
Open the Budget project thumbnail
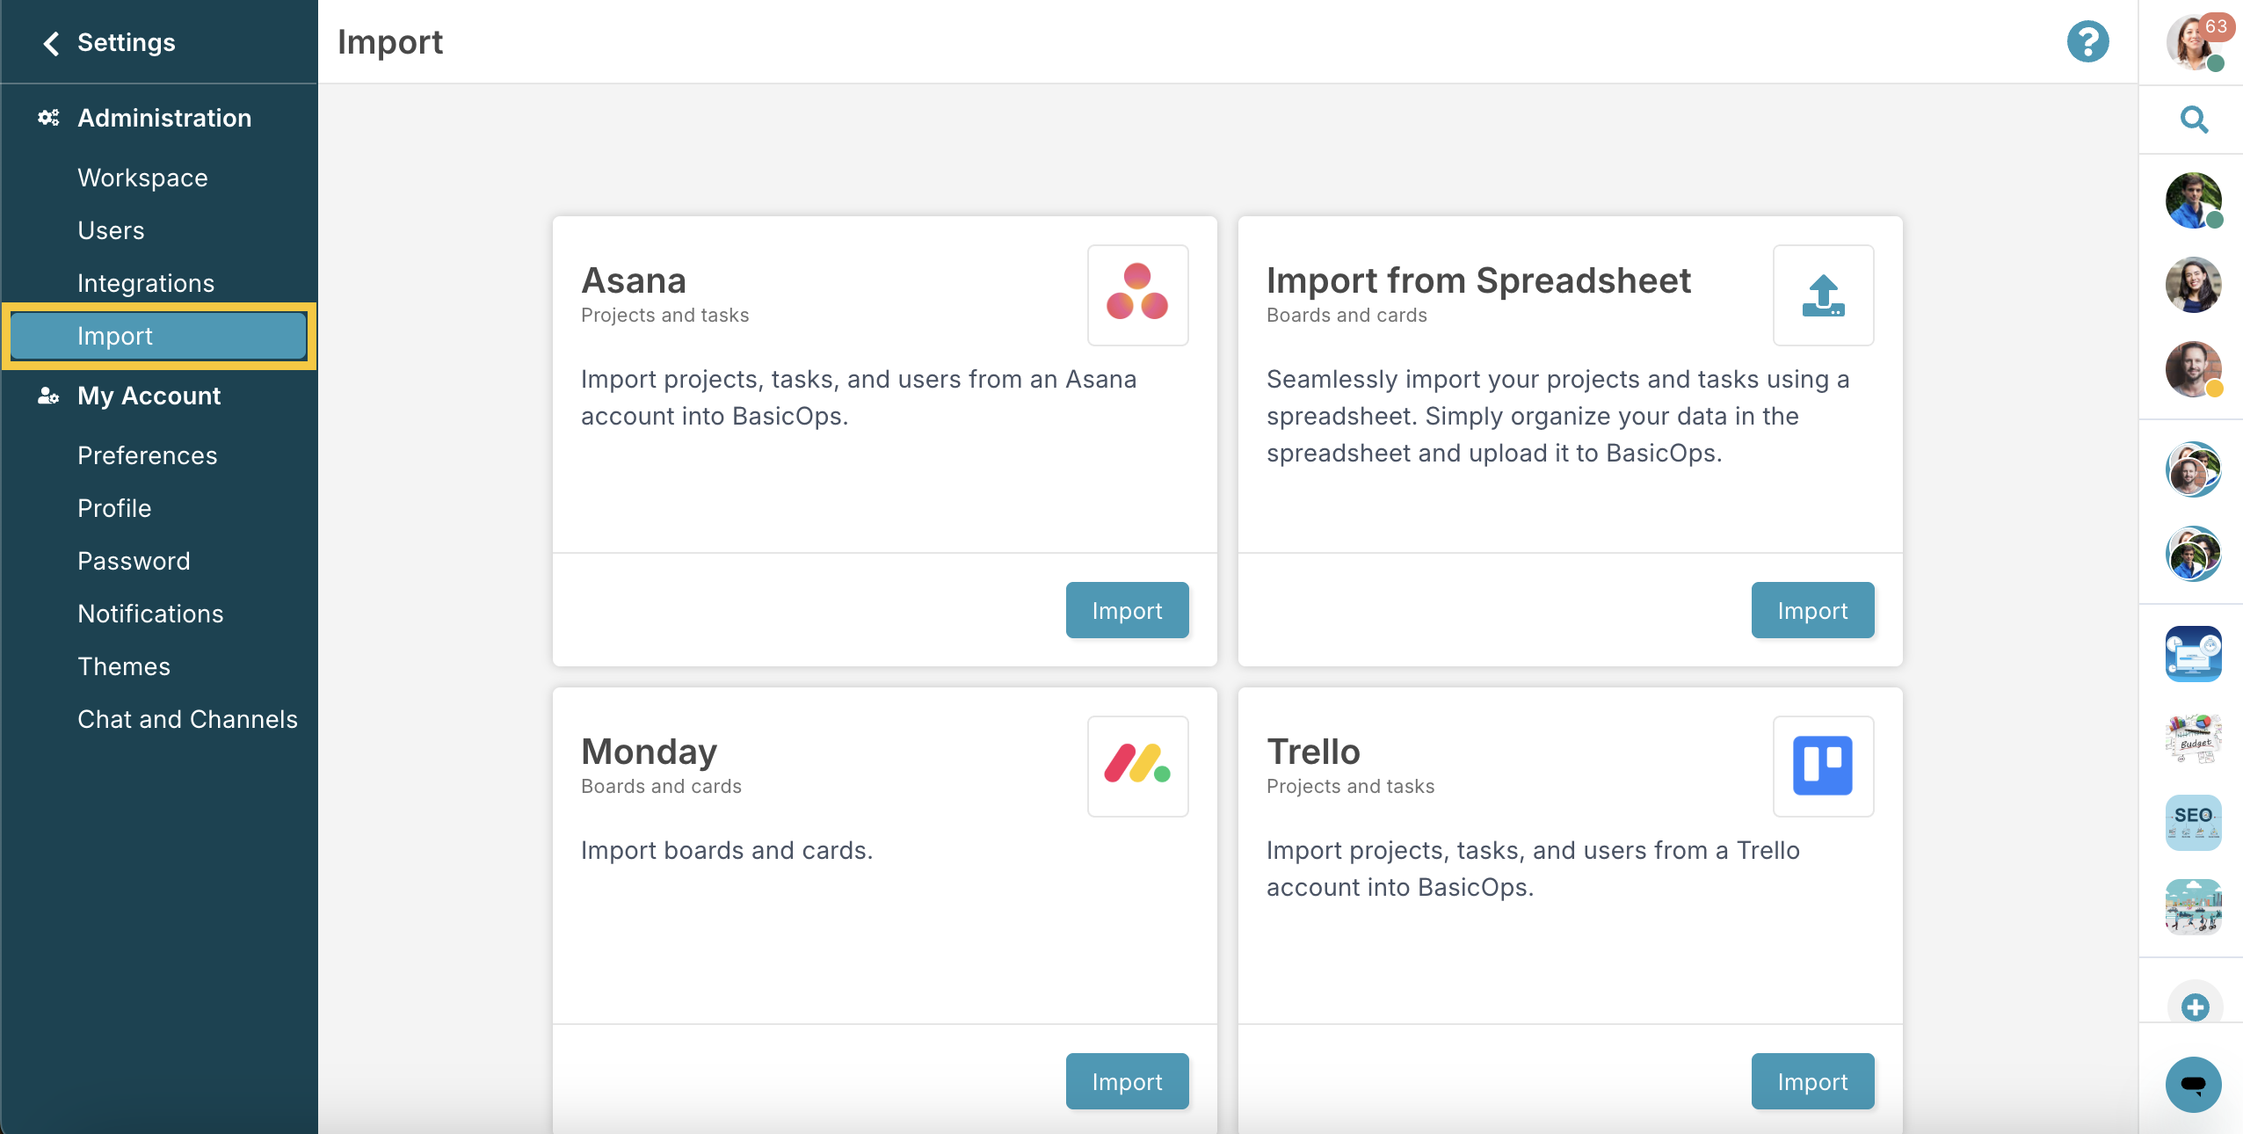[x=2193, y=738]
